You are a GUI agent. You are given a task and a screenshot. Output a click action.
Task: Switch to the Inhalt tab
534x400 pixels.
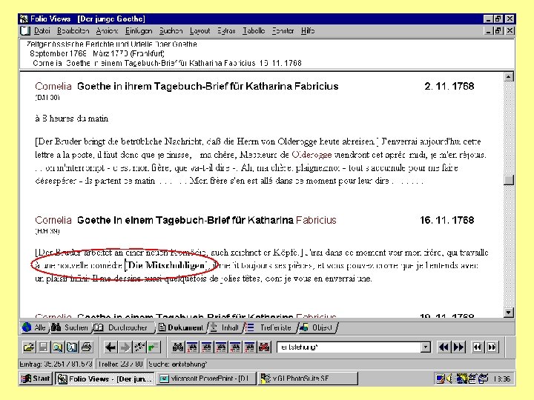[225, 327]
